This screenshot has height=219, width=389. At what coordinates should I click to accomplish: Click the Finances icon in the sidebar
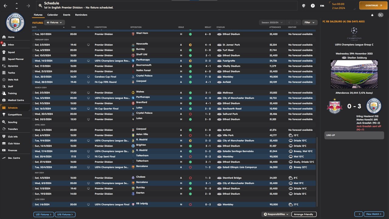click(4, 150)
